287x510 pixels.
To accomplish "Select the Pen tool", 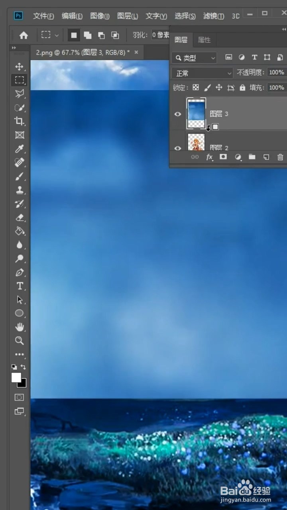I will (x=19, y=273).
